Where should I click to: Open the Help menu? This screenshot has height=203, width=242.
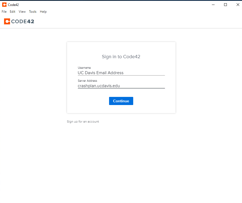coord(43,12)
